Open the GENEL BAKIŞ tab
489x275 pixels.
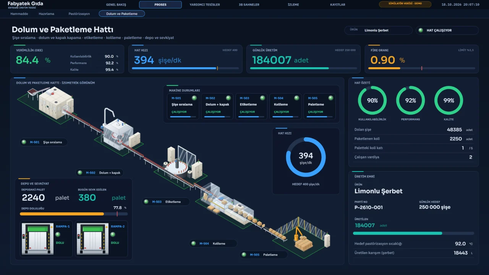click(116, 5)
